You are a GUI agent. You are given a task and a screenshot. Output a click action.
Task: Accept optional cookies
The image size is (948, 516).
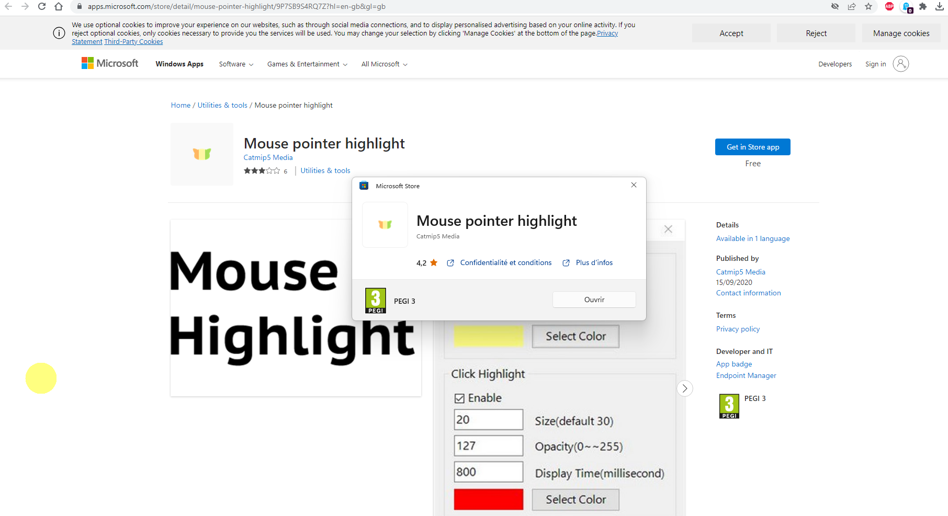[731, 33]
